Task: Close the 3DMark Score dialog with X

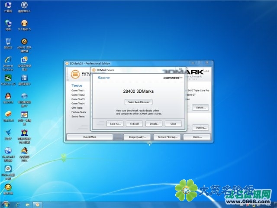Action: point(180,69)
